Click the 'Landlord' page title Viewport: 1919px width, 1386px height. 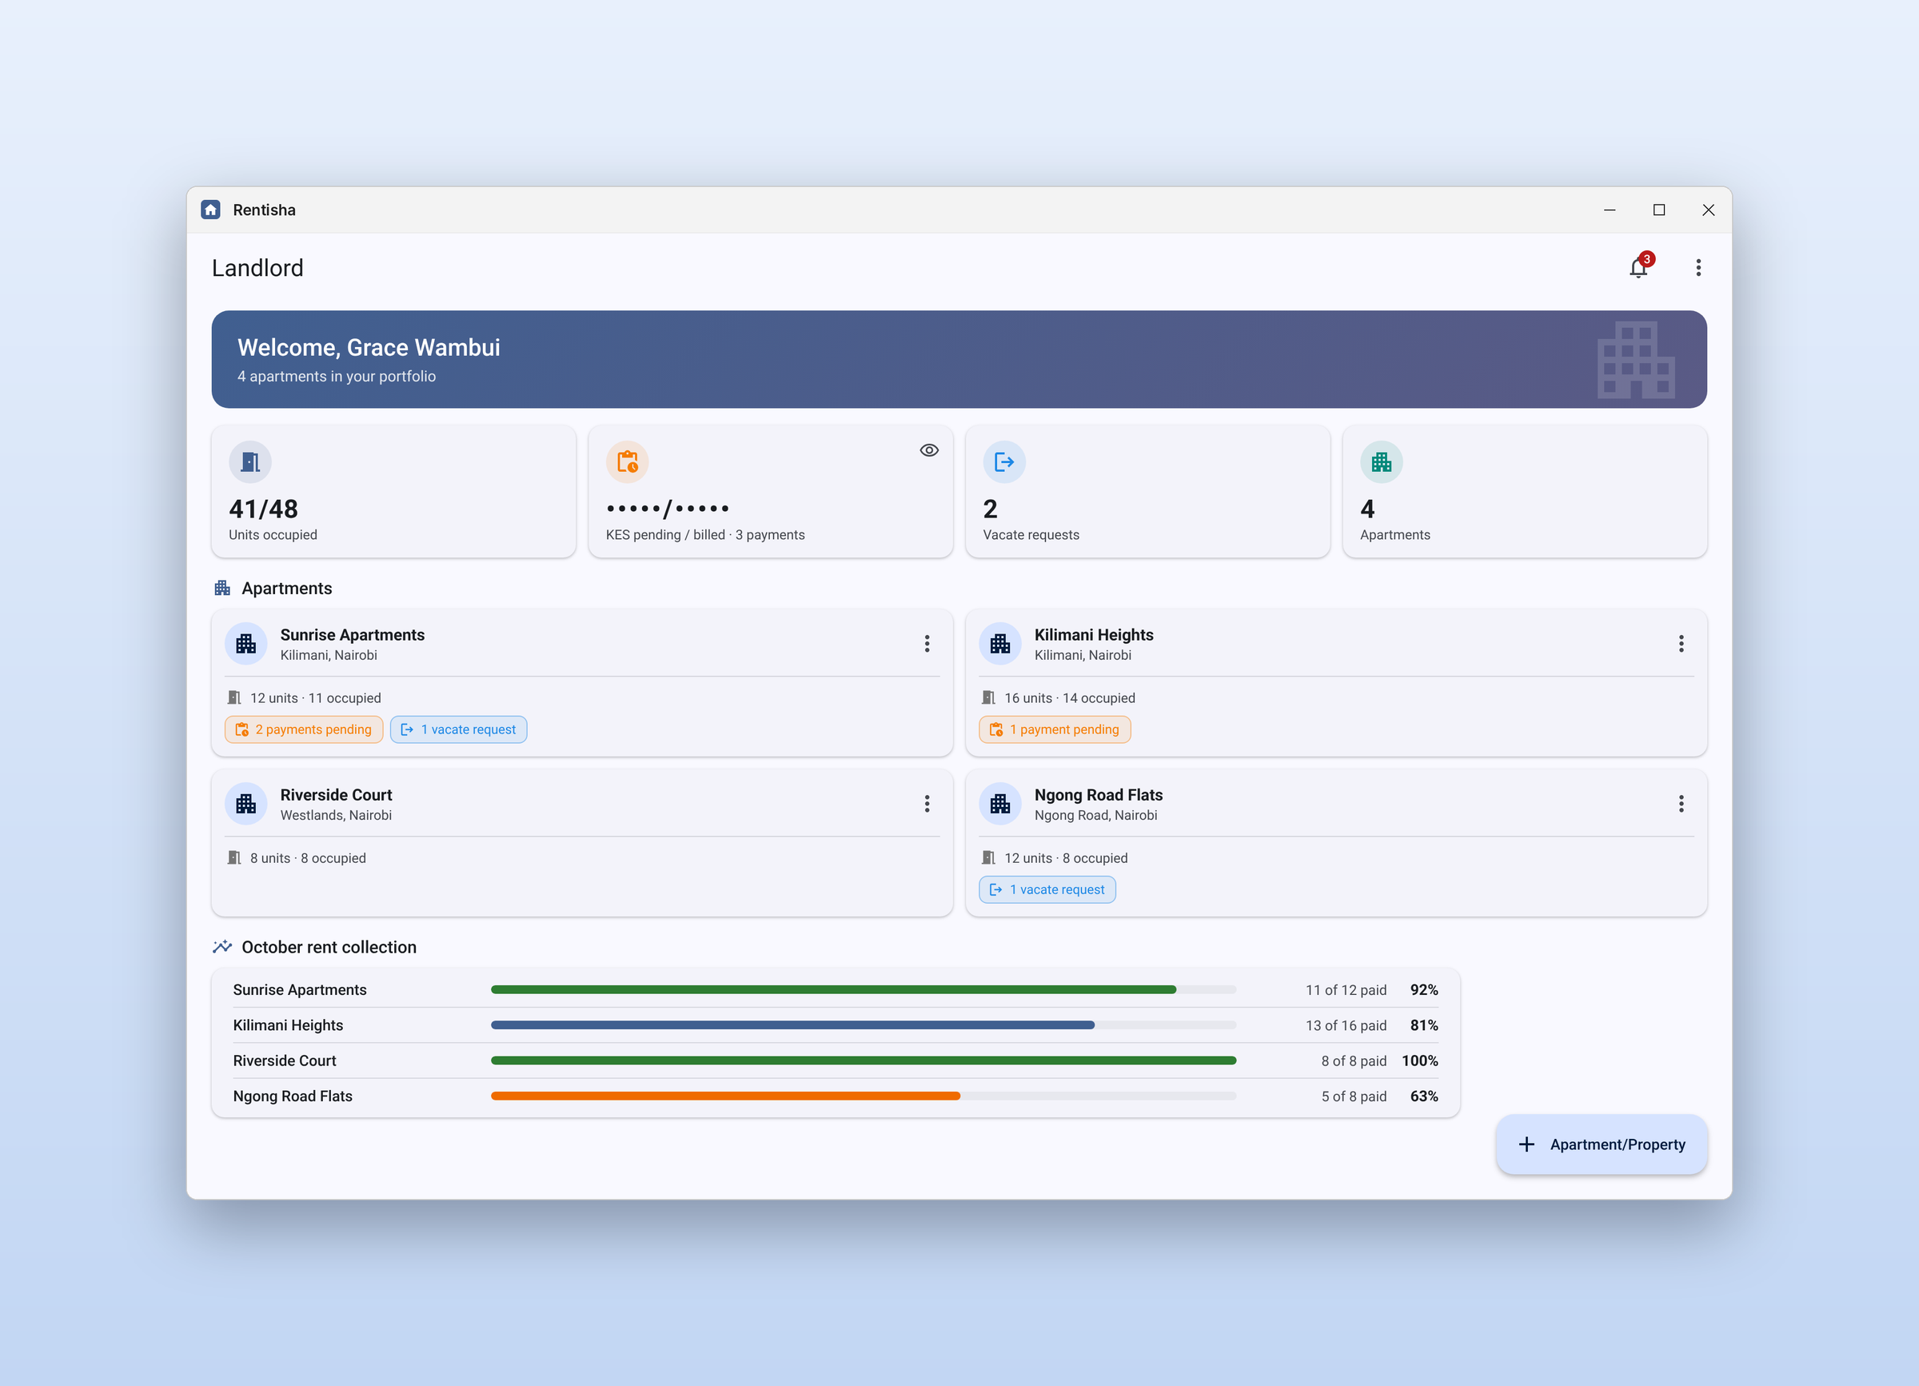point(257,268)
